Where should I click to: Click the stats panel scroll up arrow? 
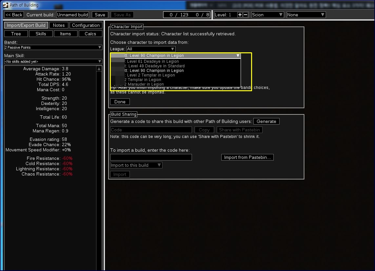pyautogui.click(x=99, y=69)
